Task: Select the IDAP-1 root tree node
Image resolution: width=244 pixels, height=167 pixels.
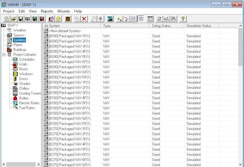Action: [13, 25]
